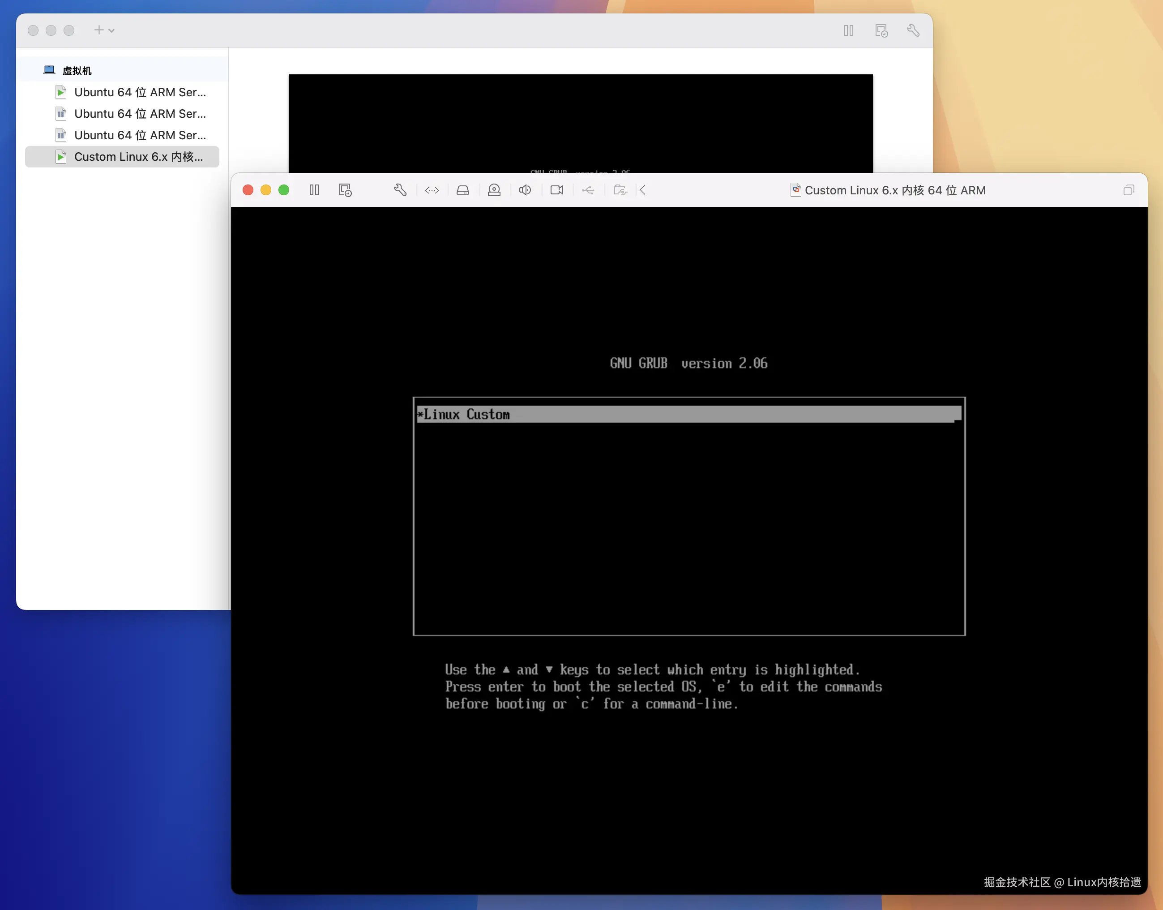
Task: Click library window pause button
Action: coord(848,30)
